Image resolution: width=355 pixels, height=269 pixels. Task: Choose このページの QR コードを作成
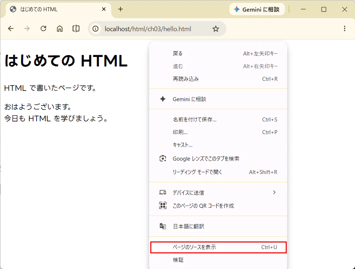click(218, 206)
